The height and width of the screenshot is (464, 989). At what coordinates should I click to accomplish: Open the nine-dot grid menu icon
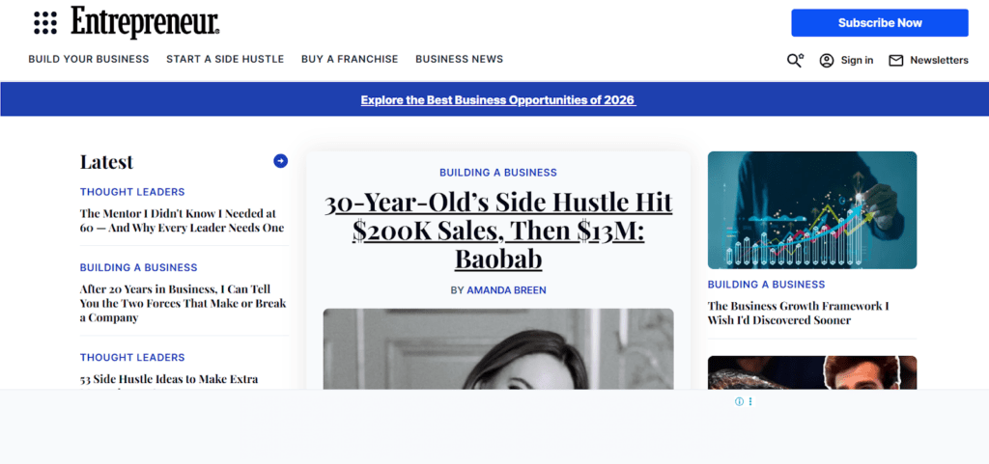click(x=44, y=22)
